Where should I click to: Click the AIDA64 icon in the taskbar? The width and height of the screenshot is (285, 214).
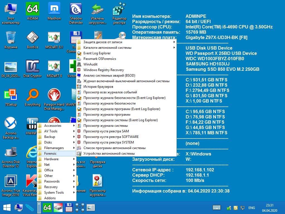(47, 207)
